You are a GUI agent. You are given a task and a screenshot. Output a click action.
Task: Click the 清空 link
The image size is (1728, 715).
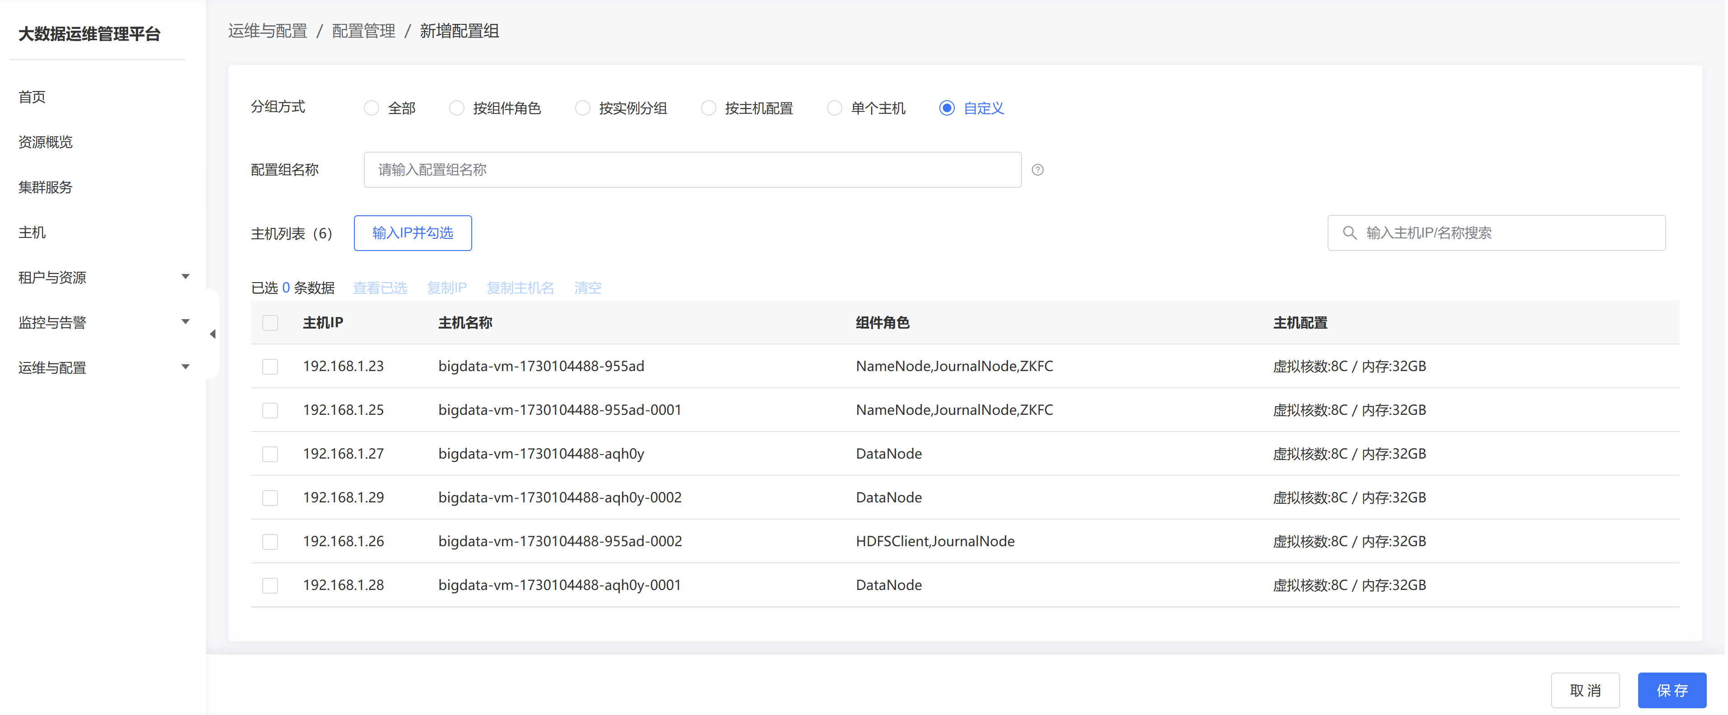pyautogui.click(x=588, y=288)
